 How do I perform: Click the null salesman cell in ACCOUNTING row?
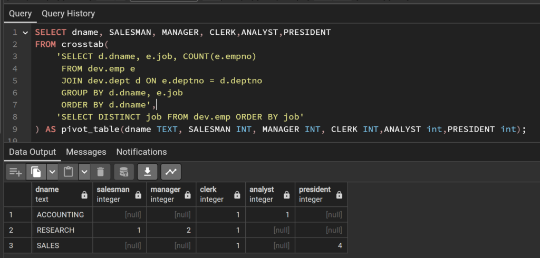pos(120,215)
